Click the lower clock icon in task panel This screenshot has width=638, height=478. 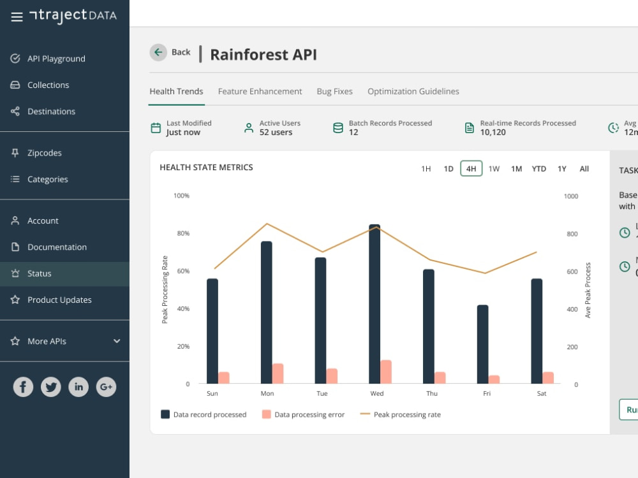[625, 266]
